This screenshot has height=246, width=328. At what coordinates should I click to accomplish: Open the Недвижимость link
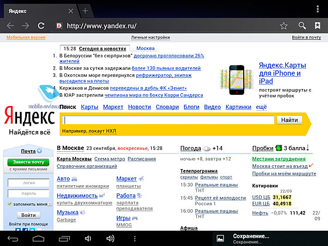[x=77, y=196]
